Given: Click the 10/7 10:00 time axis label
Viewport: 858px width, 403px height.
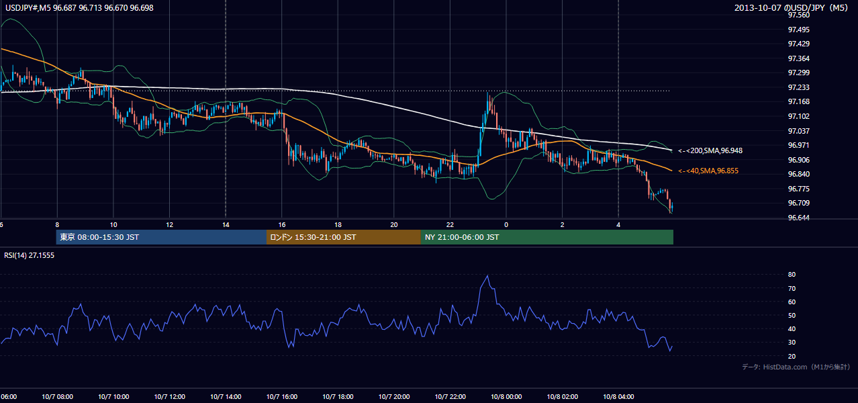Looking at the screenshot, I should pos(113,396).
